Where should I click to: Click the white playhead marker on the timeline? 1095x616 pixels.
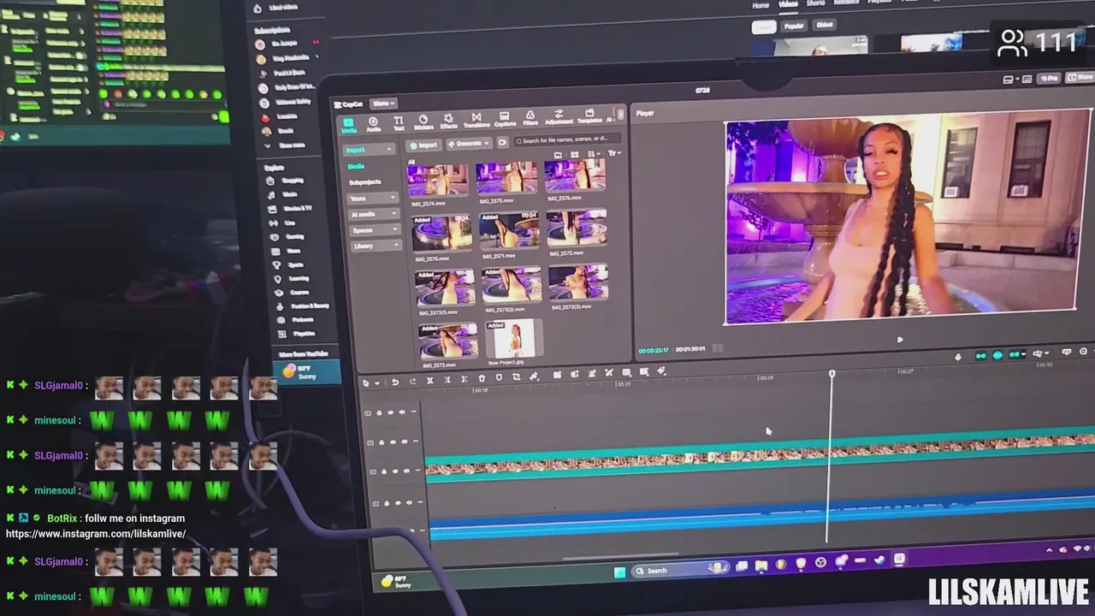(x=832, y=374)
